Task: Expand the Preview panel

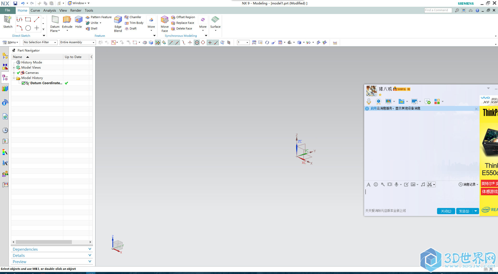Action: point(52,262)
